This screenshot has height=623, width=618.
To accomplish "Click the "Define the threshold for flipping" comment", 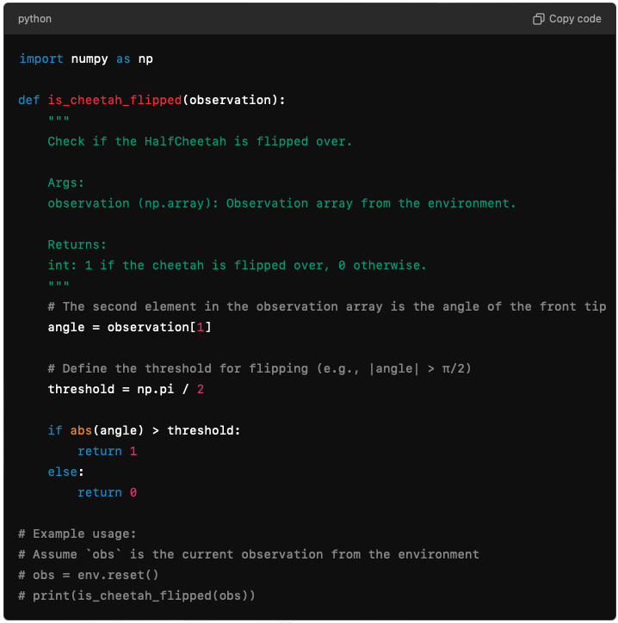I will click(x=259, y=368).
